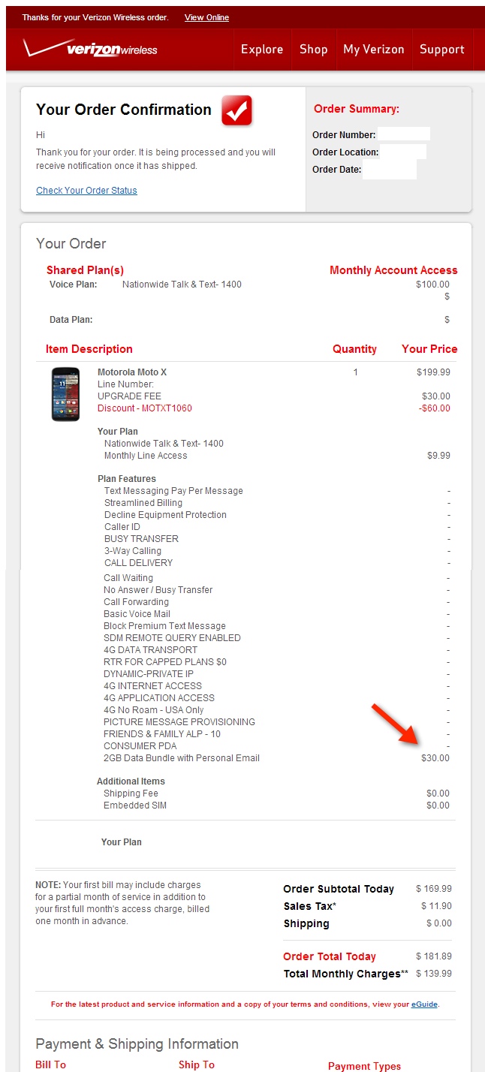Click the Order Number field value
This screenshot has width=485, height=1072.
pos(404,134)
